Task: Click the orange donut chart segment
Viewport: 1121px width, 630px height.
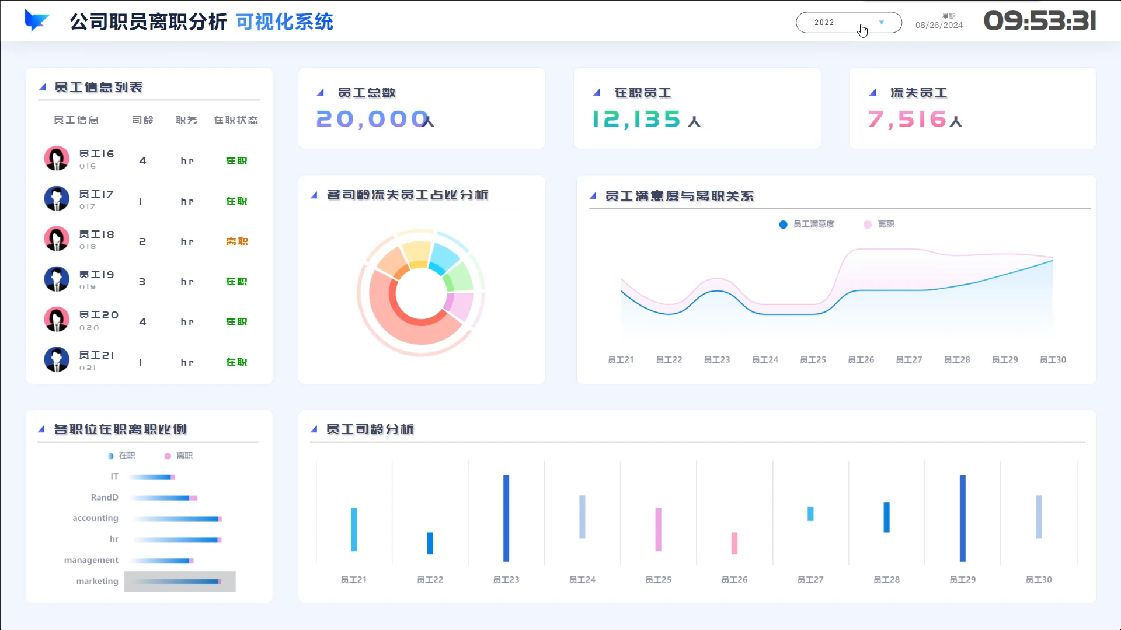Action: tap(392, 263)
